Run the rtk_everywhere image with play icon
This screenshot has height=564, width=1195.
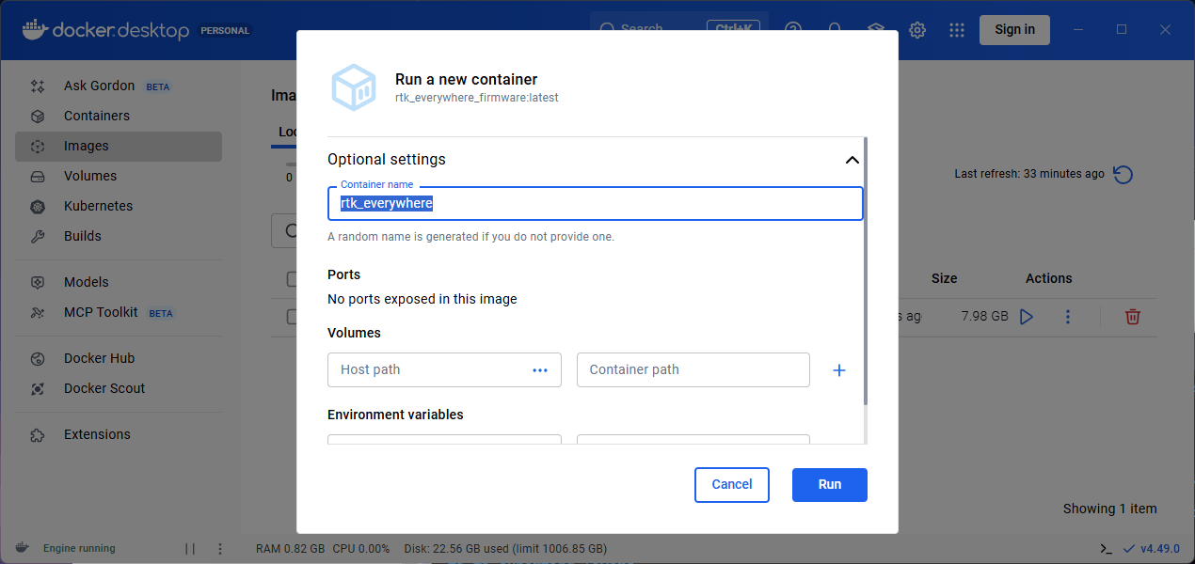(1027, 317)
